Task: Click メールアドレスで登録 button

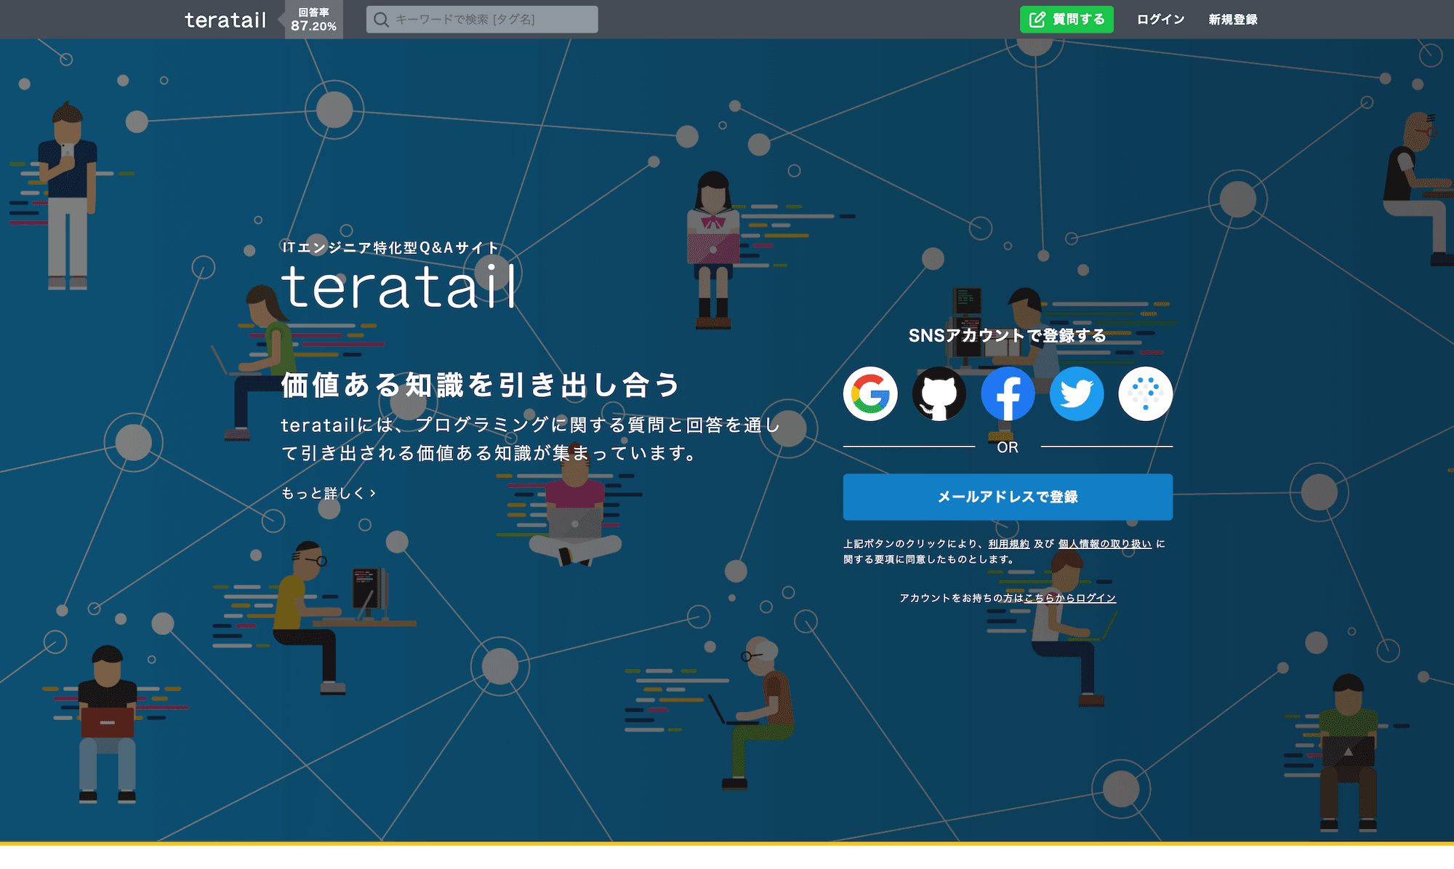Action: click(1008, 497)
